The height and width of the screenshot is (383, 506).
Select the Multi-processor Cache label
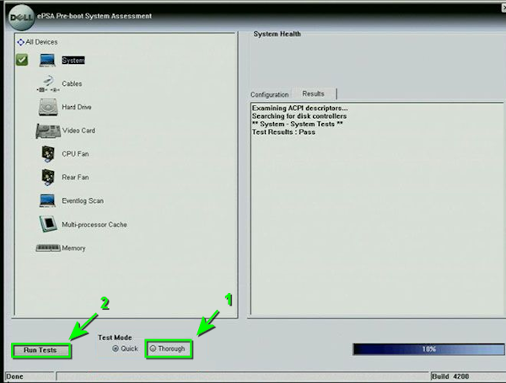(x=94, y=225)
